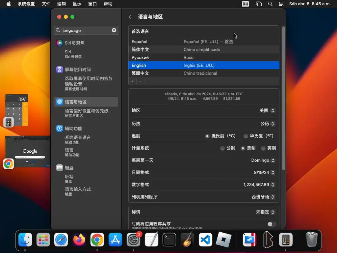The image size is (337, 253).
Task: Open the 窗口 menu
Action: 92,4
